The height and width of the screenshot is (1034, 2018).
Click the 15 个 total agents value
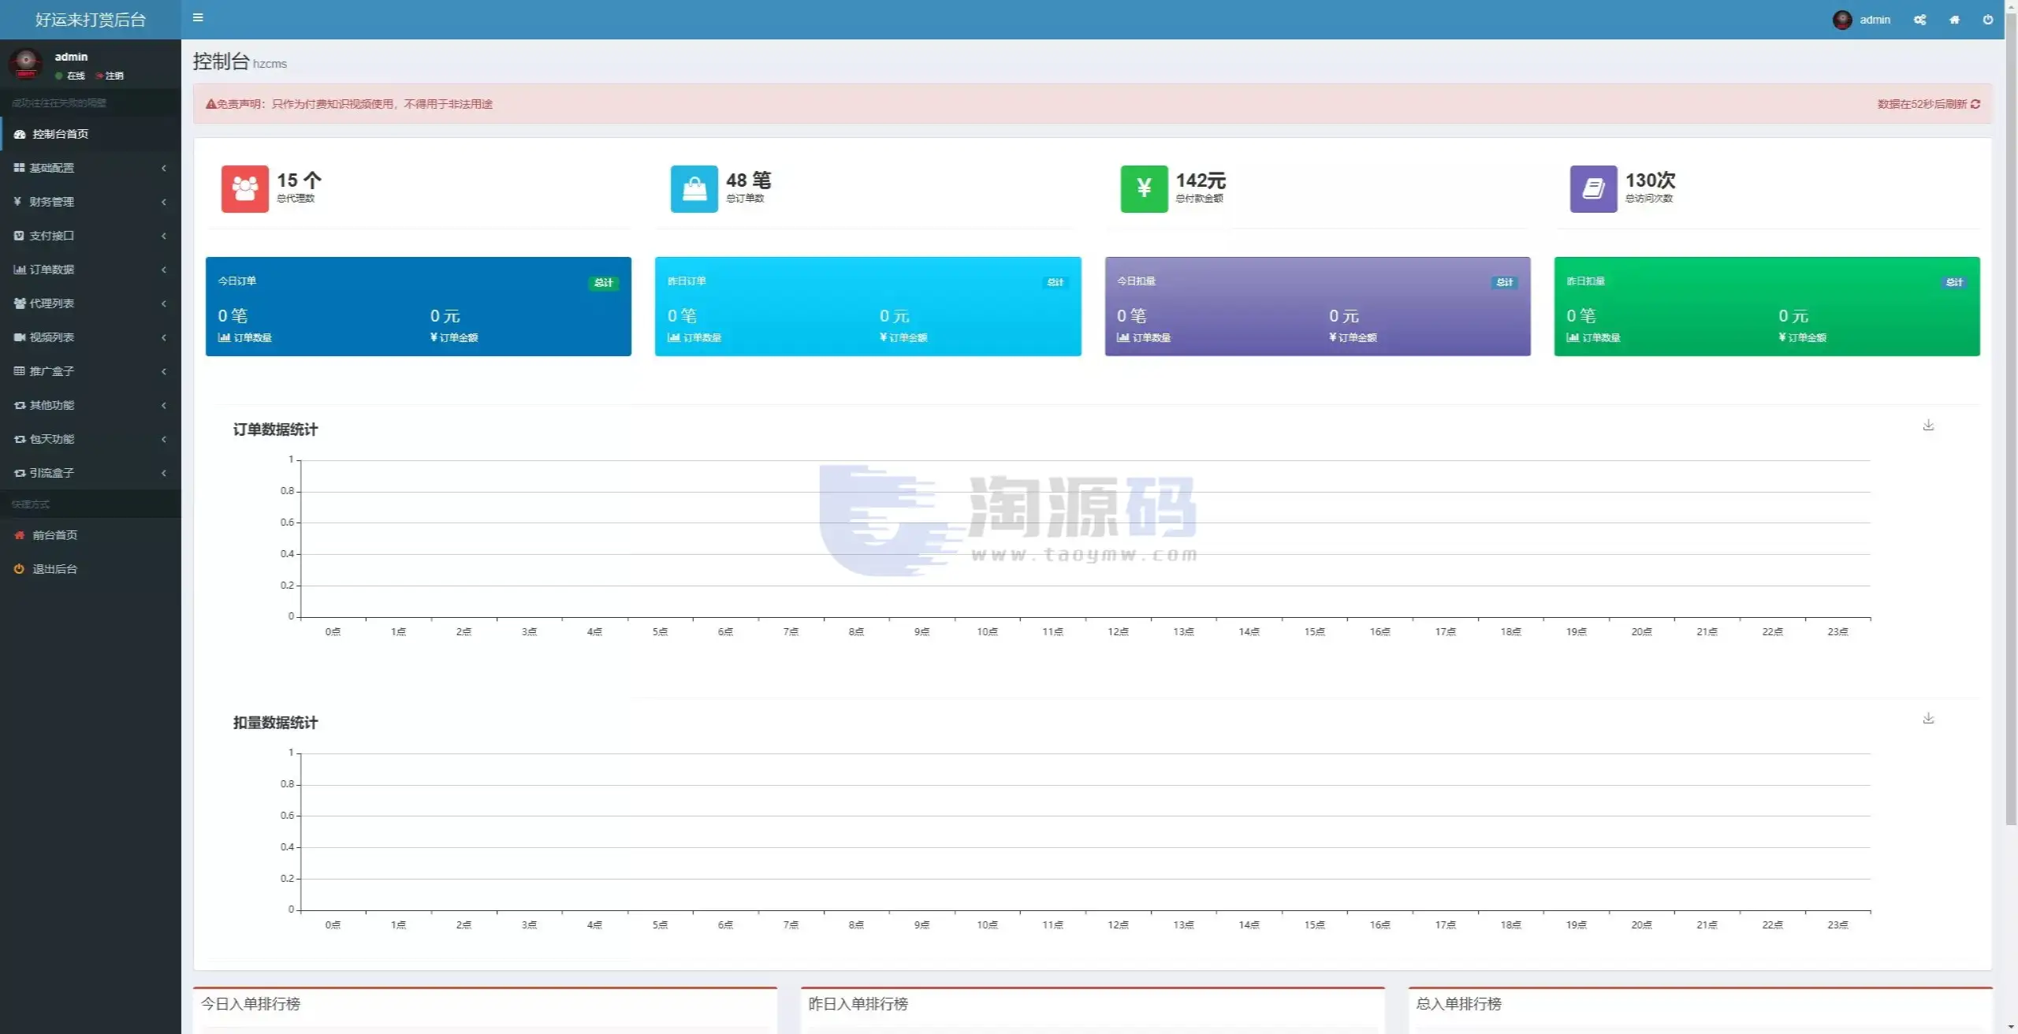299,180
